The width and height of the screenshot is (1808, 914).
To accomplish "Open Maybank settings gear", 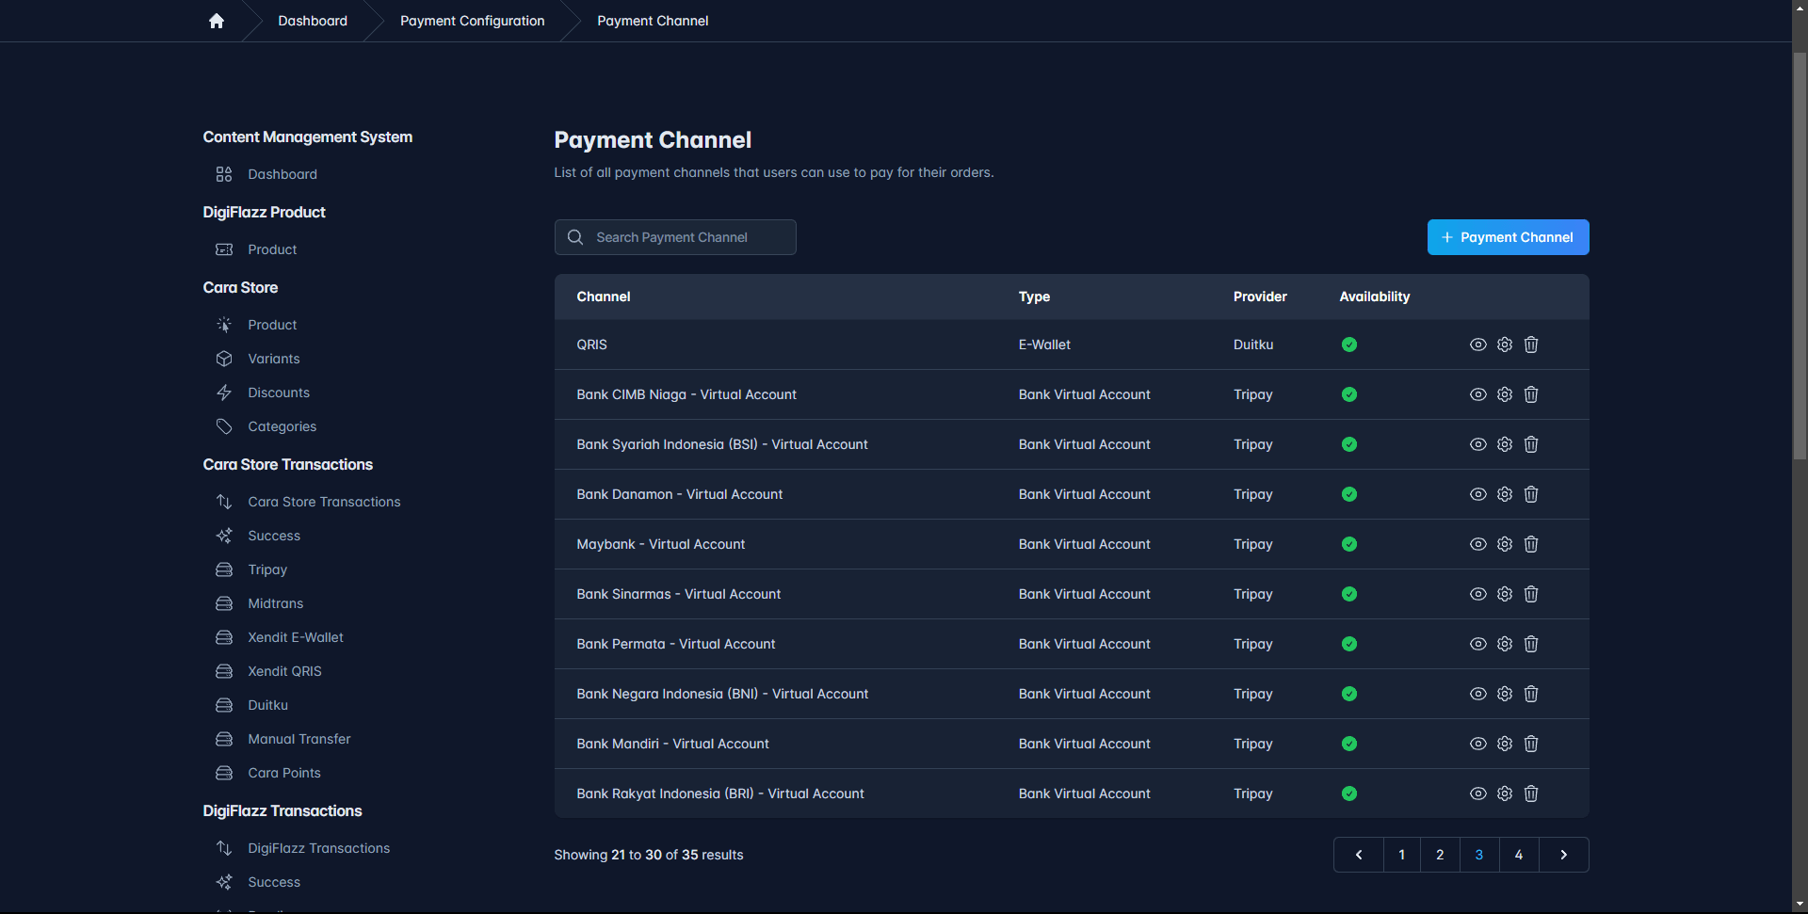I will tap(1505, 544).
